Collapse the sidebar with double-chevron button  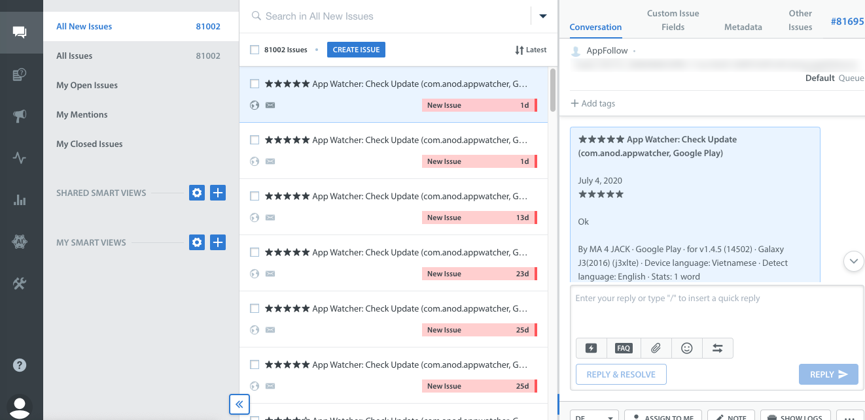pos(239,404)
